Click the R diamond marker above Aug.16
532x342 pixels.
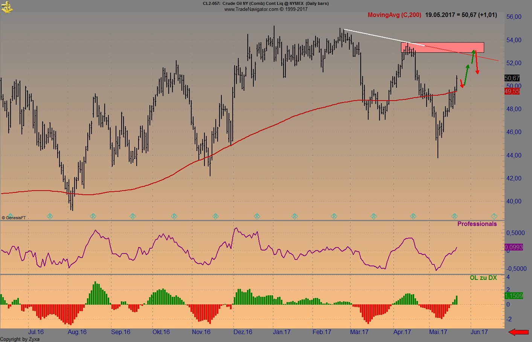coord(93,216)
